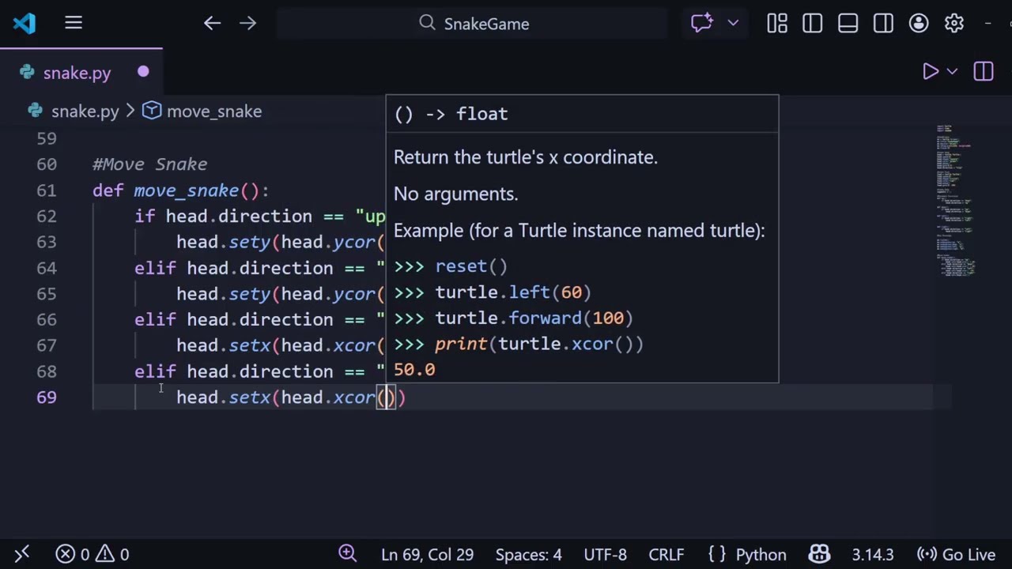Click the turtle.forward(100) example line
This screenshot has width=1012, height=569.
point(534,318)
